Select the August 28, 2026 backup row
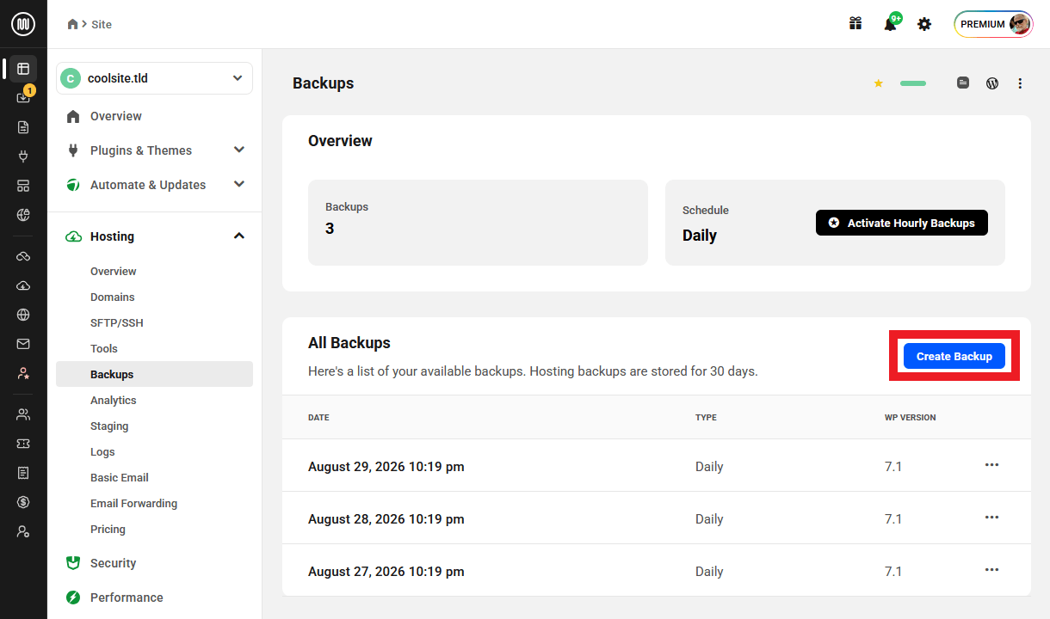Image resolution: width=1050 pixels, height=619 pixels. click(x=657, y=518)
